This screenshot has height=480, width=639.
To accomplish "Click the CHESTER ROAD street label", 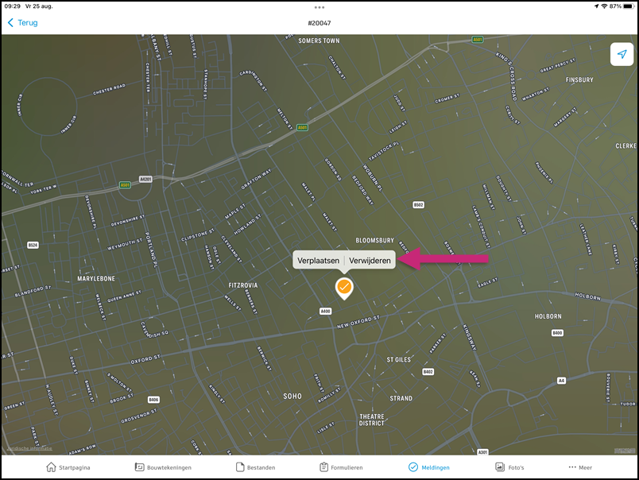I will (x=109, y=90).
